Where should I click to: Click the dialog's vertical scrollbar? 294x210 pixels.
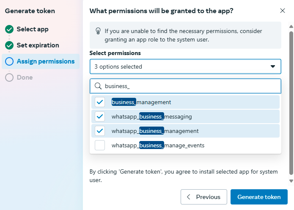tap(291, 102)
